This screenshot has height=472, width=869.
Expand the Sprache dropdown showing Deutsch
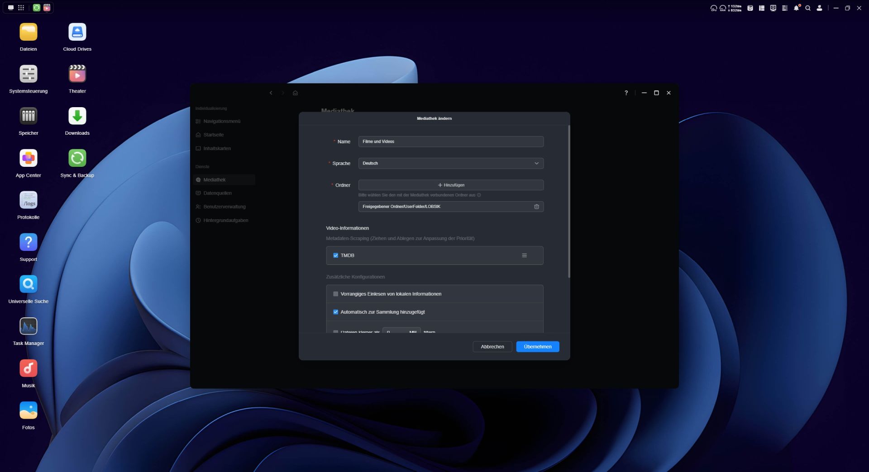click(450, 163)
